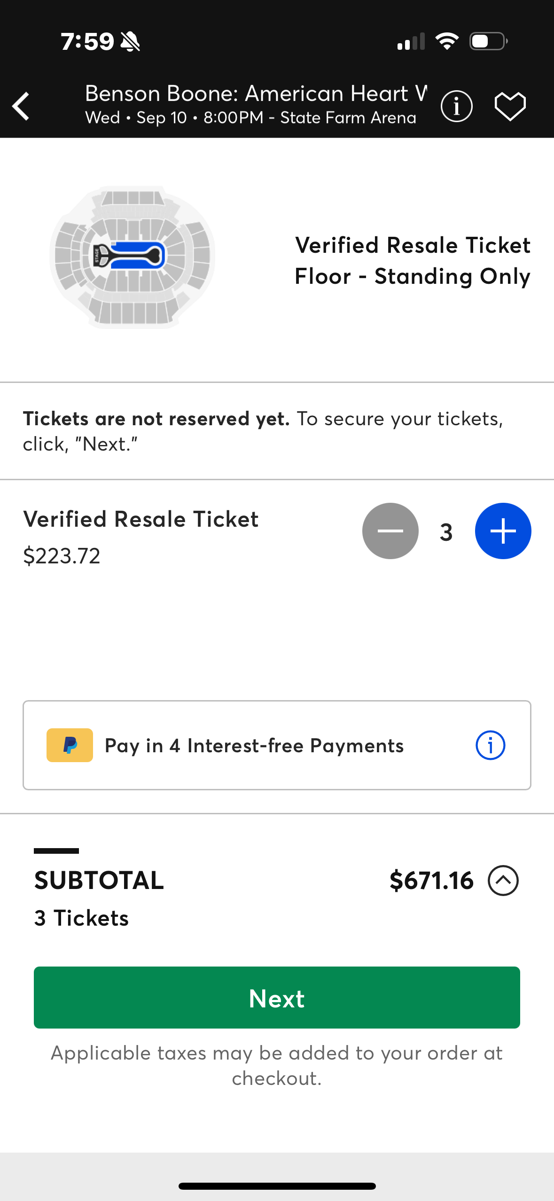Image resolution: width=554 pixels, height=1201 pixels.
Task: Tap the PayPal logo icon
Action: tap(70, 745)
